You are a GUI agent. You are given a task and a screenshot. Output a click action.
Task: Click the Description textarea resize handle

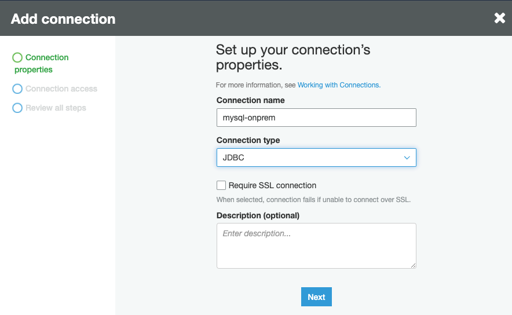pyautogui.click(x=413, y=265)
